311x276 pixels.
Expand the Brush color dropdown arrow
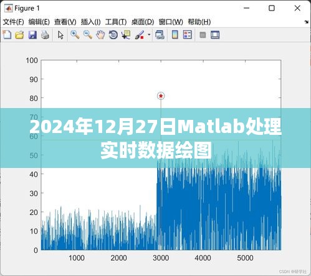click(149, 34)
